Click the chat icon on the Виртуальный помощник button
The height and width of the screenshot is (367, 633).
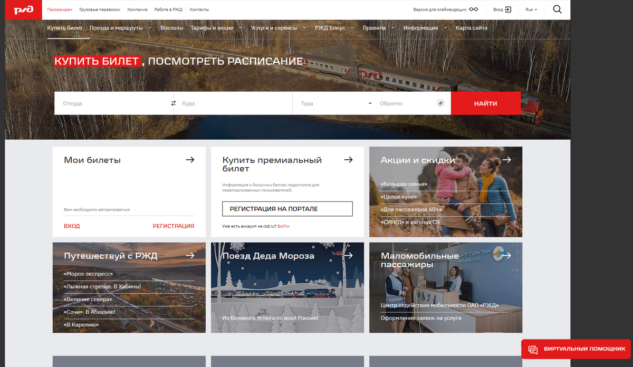[533, 349]
